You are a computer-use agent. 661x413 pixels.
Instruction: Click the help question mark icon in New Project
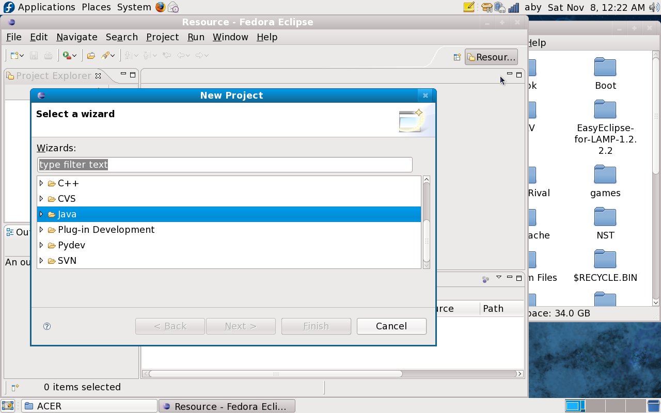click(47, 326)
